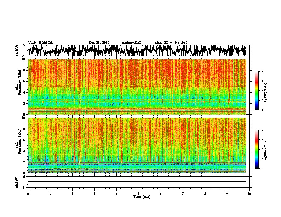Click the "1" tick on the time axis

(x=50, y=194)
